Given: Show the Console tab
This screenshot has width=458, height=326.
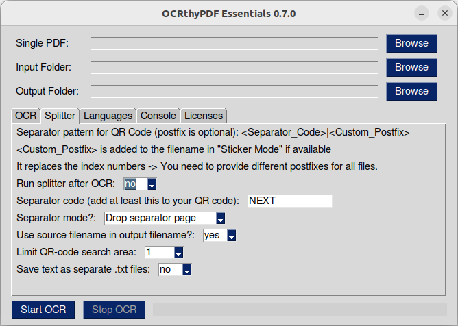Looking at the screenshot, I should (158, 116).
